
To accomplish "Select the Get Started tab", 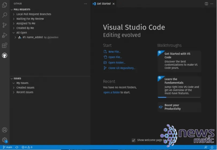I will 104,4.
